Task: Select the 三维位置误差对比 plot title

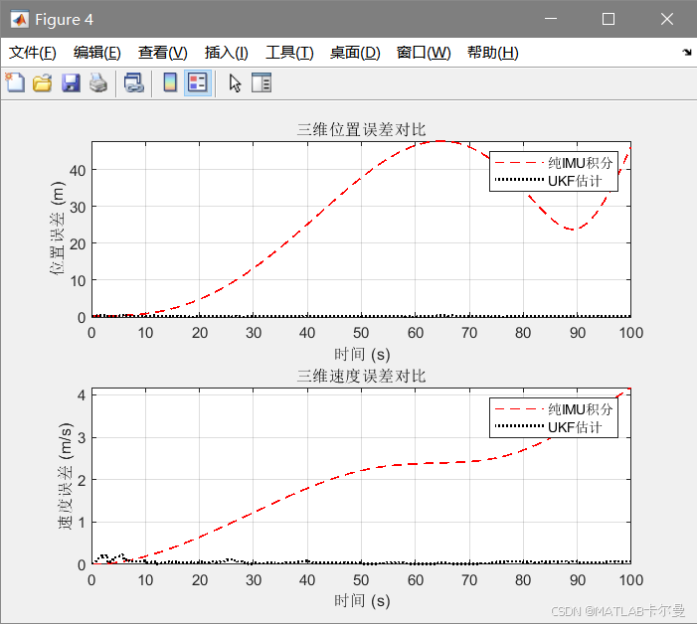Action: (361, 130)
